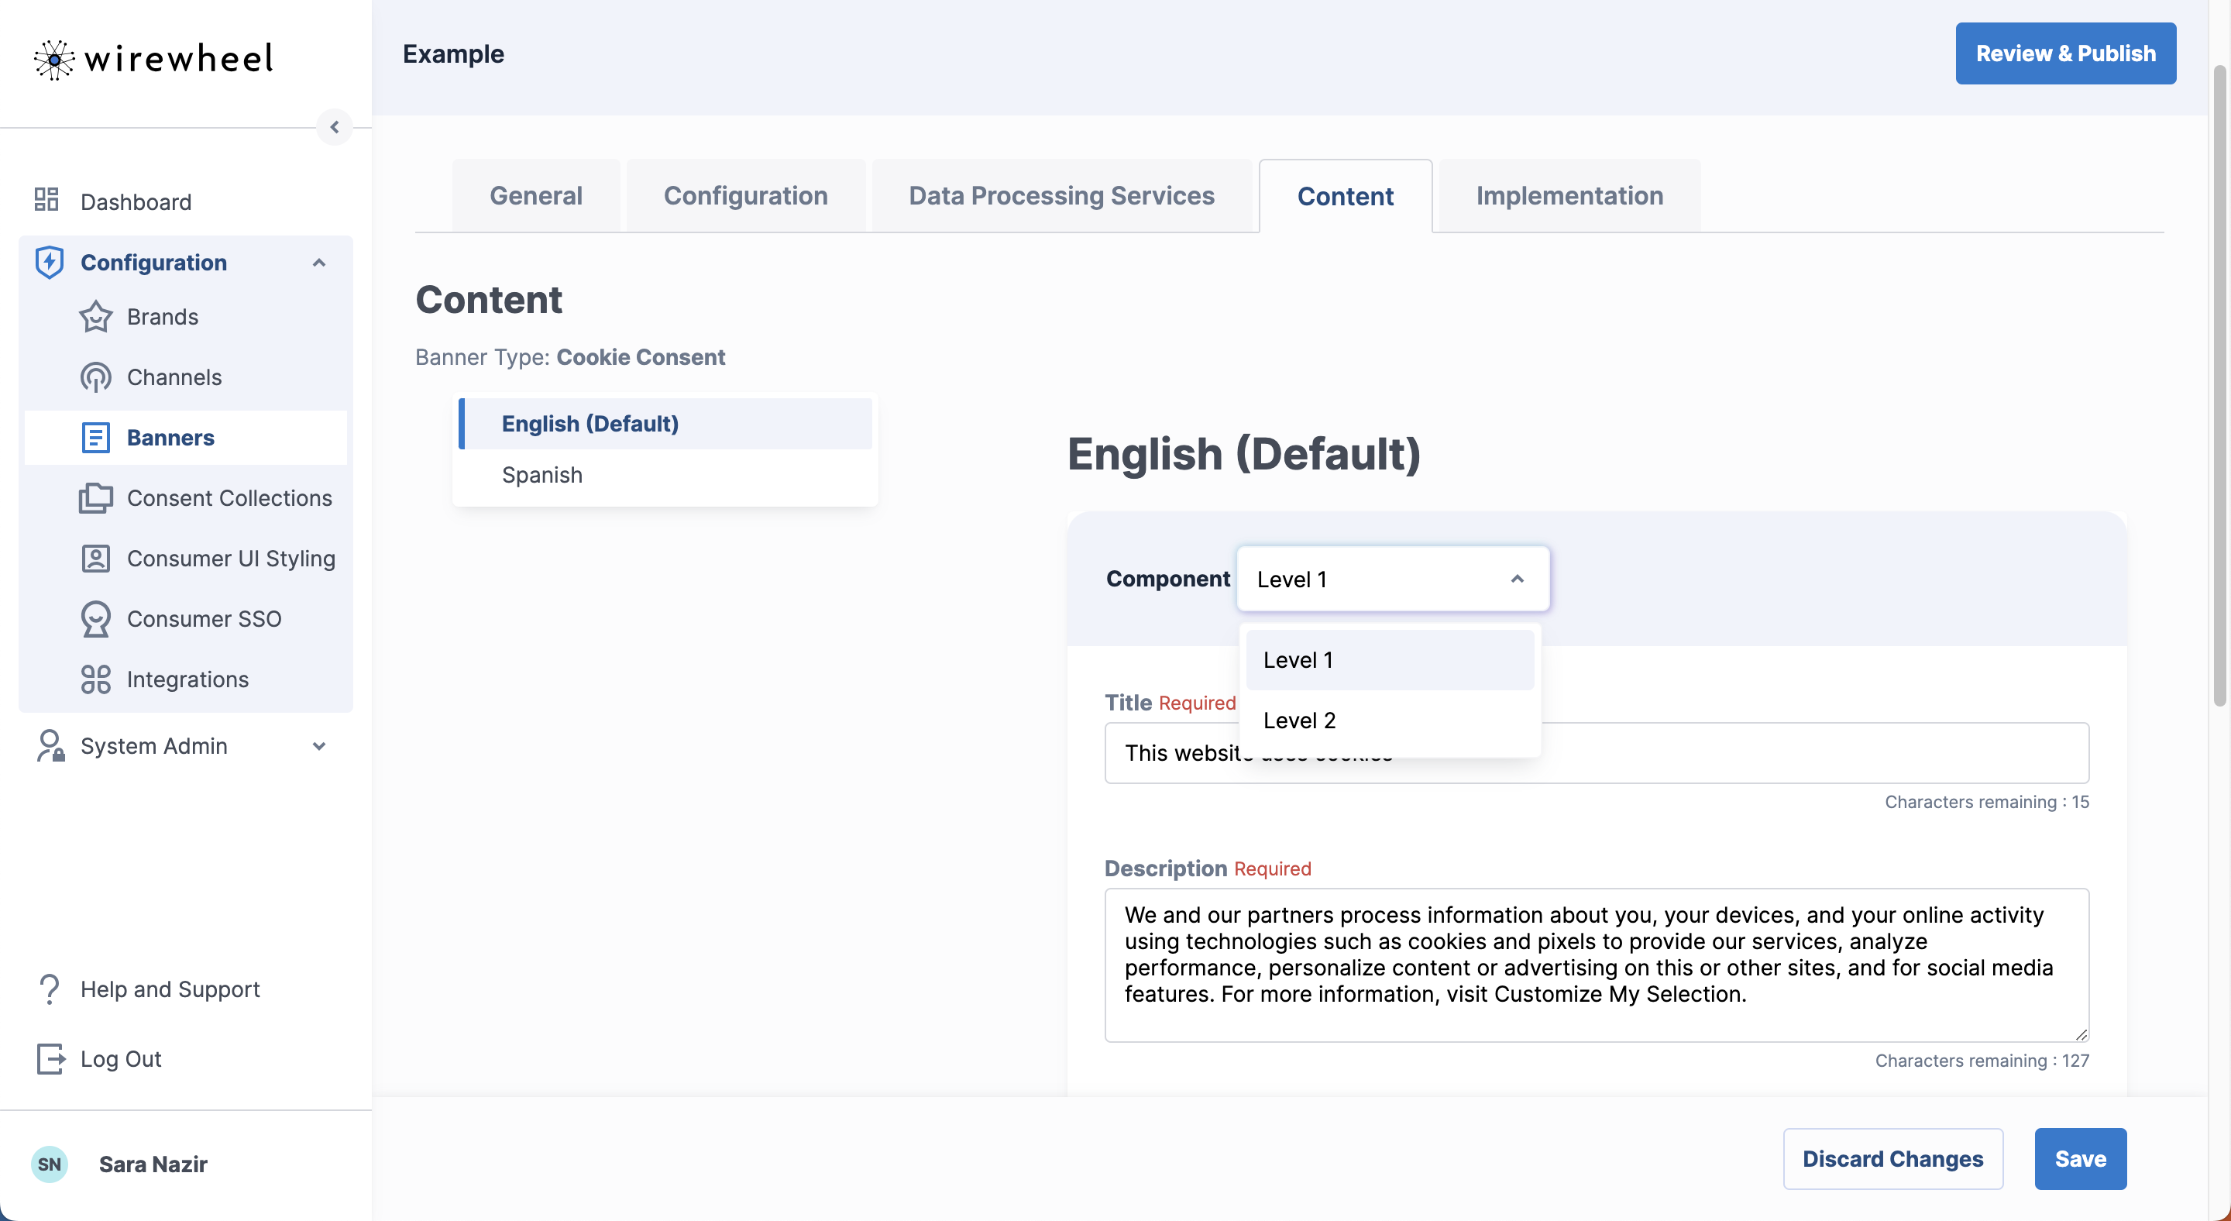The height and width of the screenshot is (1221, 2231).
Task: Click the Discard Changes button
Action: click(1892, 1159)
